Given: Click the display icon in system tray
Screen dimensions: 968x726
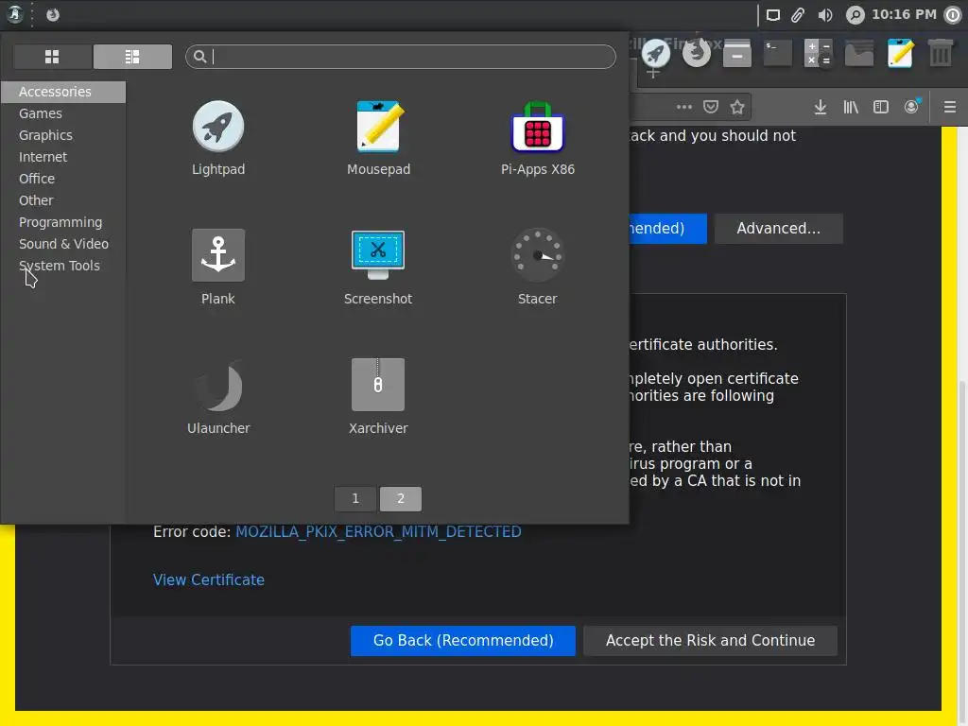Looking at the screenshot, I should coord(773,15).
